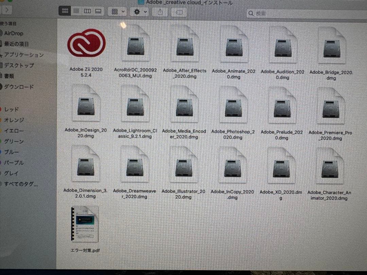The image size is (367, 275).
Task: Open アプリケーション from the sidebar
Action: (24, 55)
